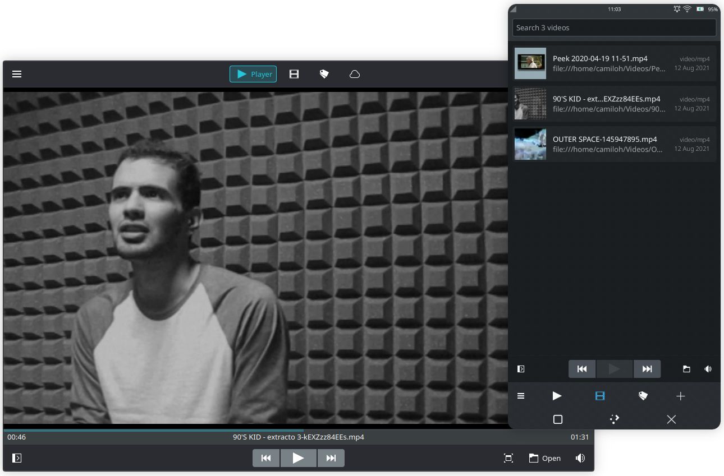Open the video collection film icon tab

(294, 74)
